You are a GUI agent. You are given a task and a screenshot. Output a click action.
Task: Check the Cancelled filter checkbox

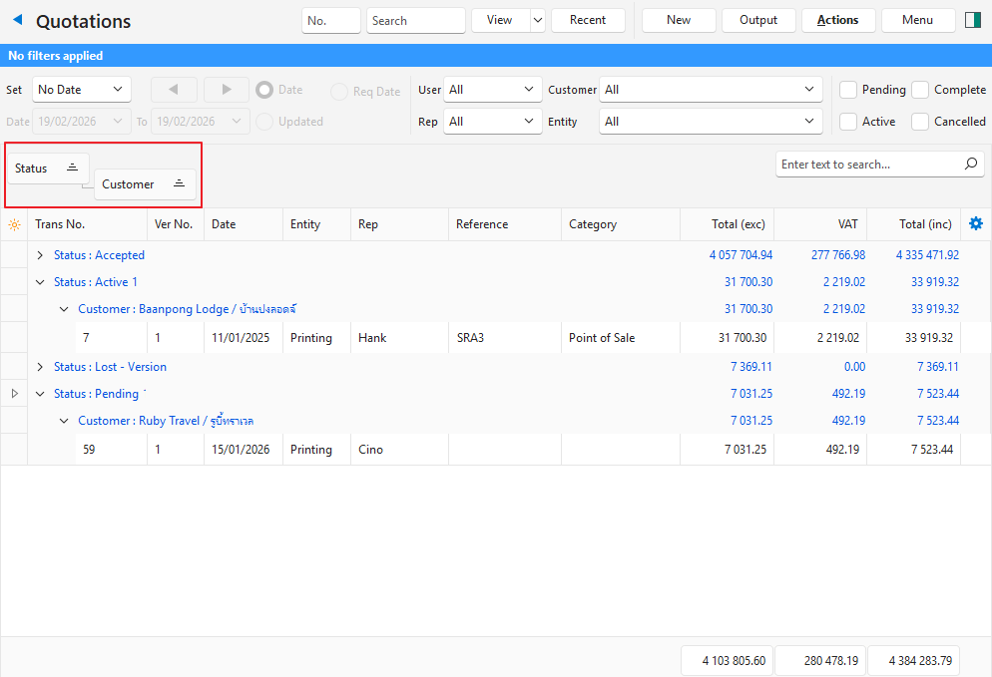click(x=920, y=122)
